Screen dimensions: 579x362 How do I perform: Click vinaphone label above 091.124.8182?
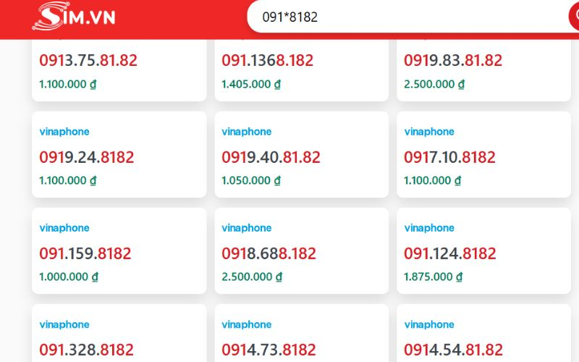pos(429,228)
